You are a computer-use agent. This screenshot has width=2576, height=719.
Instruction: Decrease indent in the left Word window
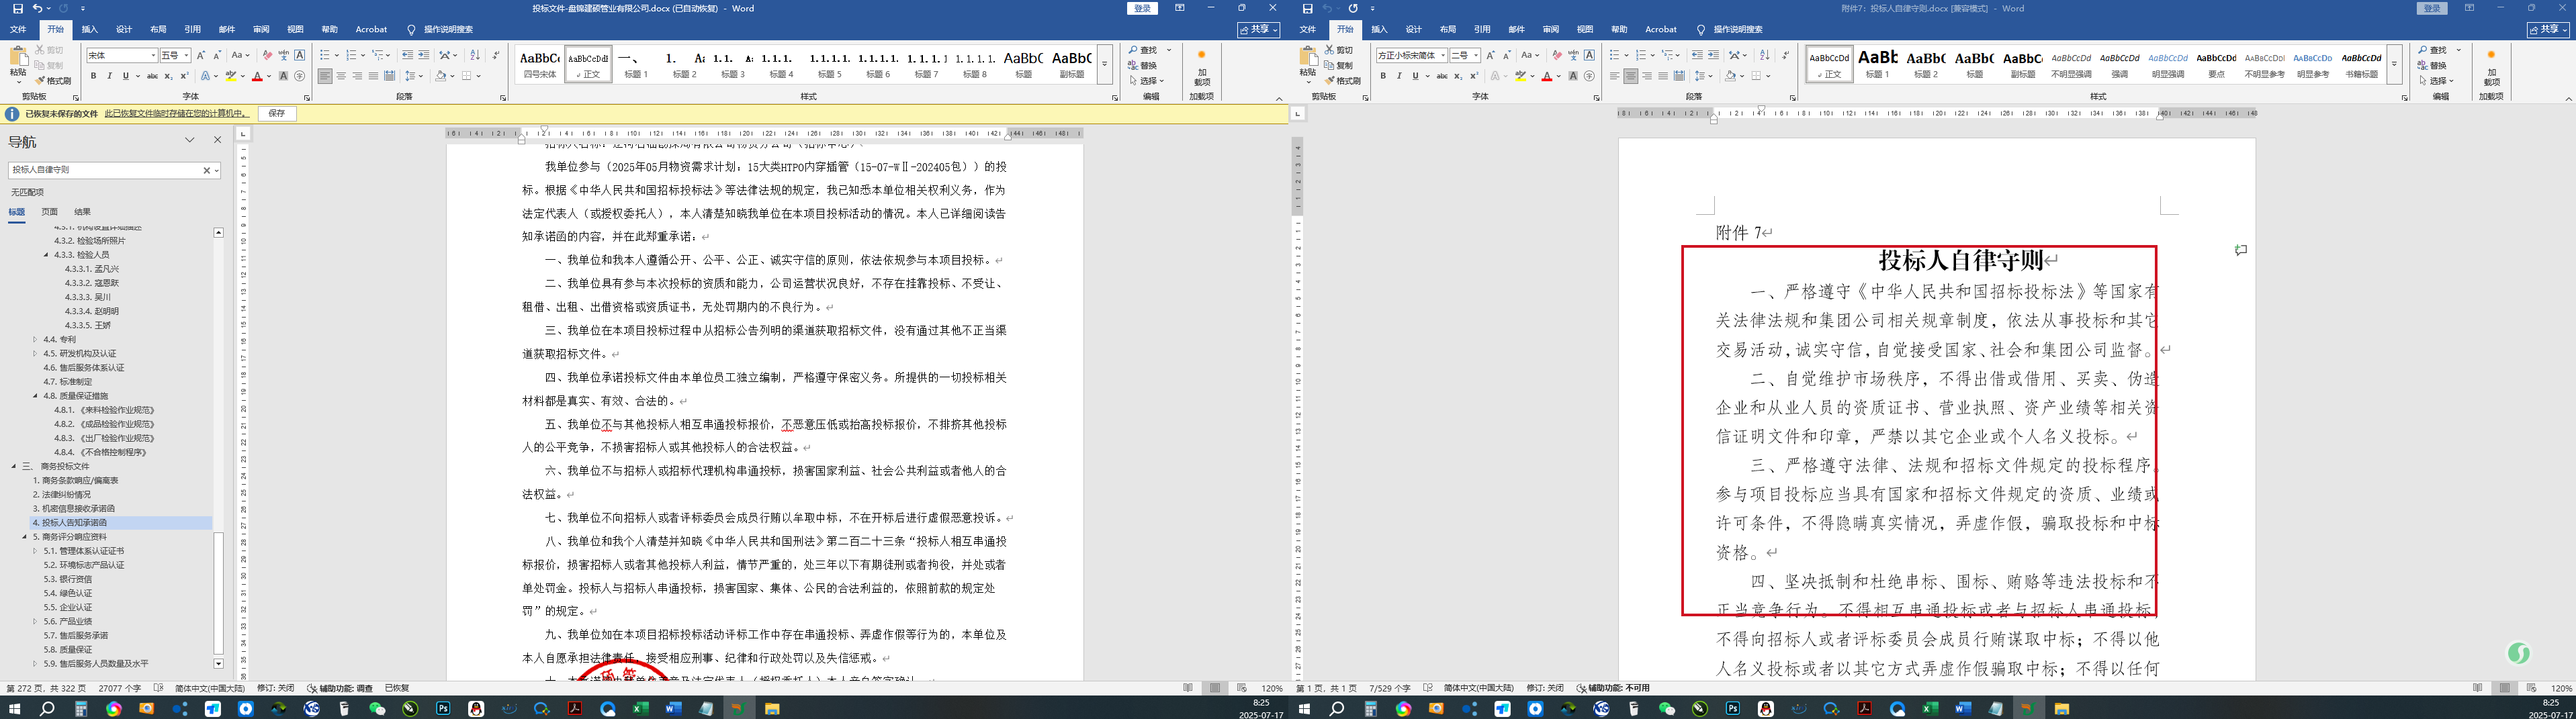[407, 55]
